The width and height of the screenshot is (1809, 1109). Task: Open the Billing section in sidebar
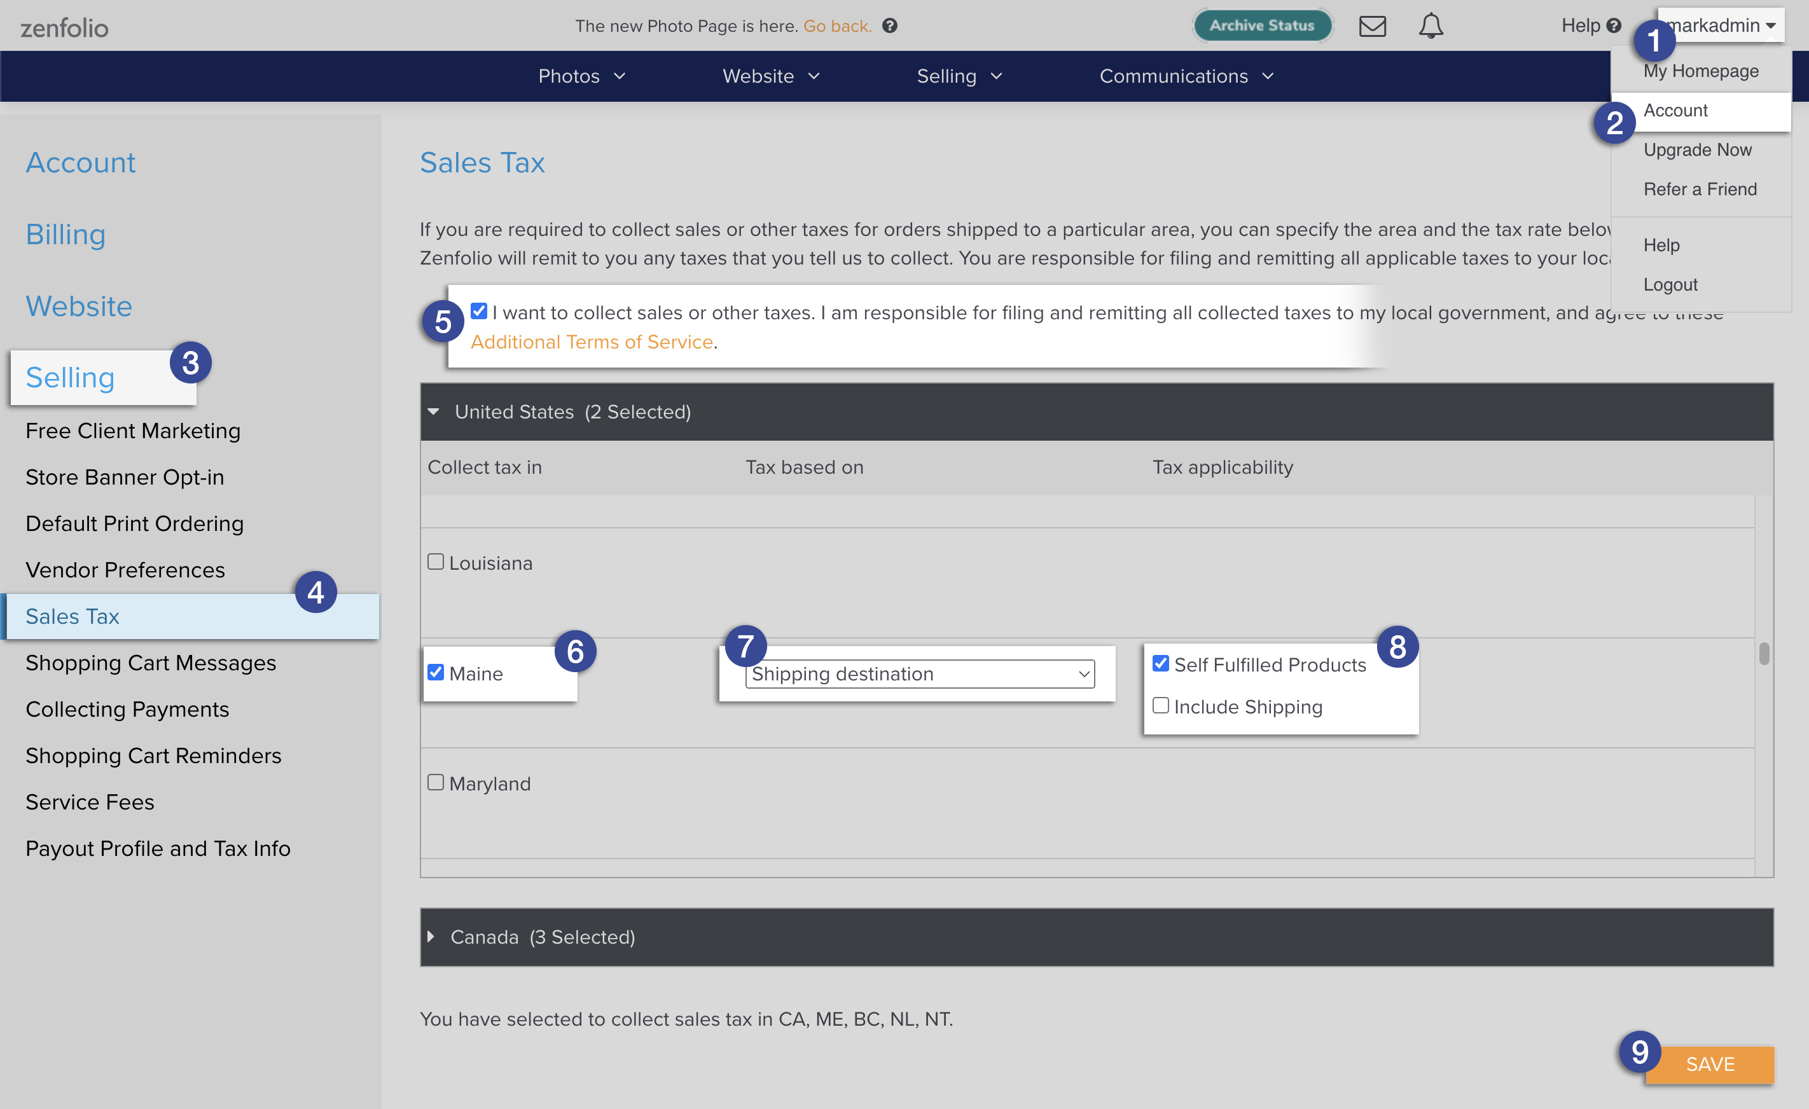click(x=66, y=234)
